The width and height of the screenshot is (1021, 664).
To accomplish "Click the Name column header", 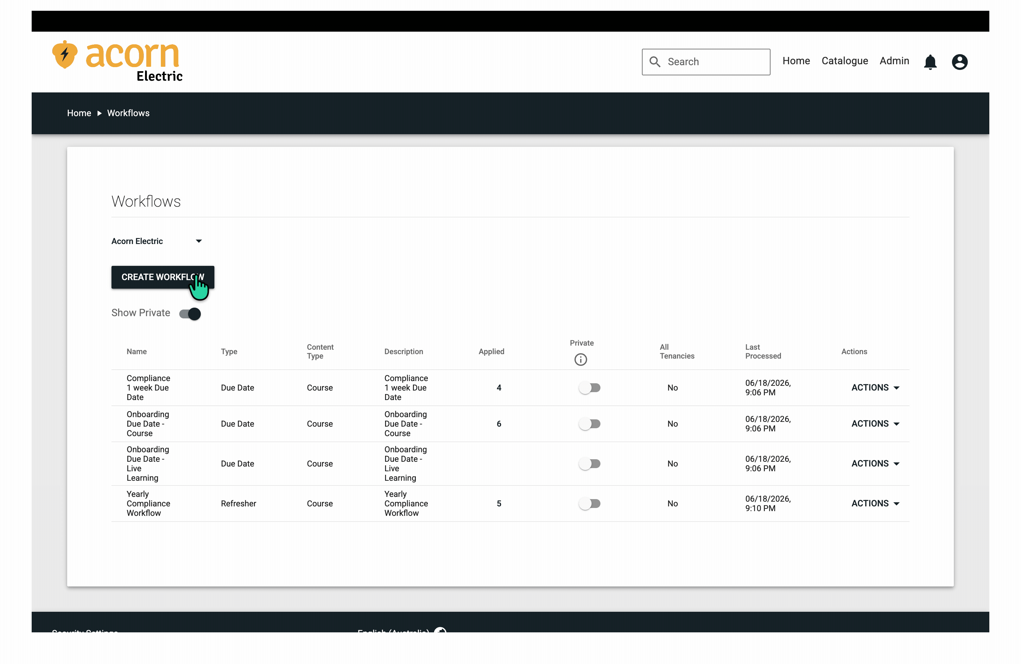I will coord(136,352).
